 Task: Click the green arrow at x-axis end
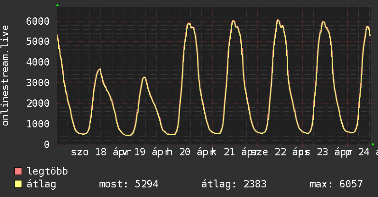[373, 144]
